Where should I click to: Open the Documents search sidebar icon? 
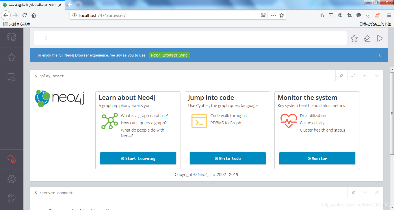[x=12, y=77]
